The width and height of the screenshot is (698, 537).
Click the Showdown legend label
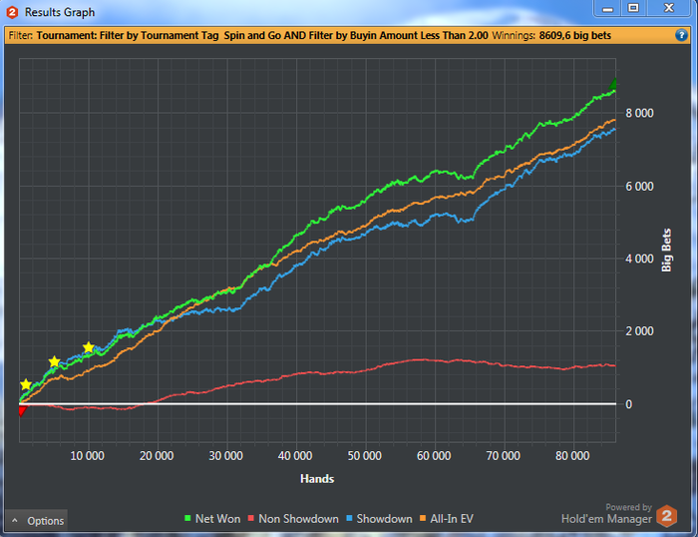(x=384, y=519)
